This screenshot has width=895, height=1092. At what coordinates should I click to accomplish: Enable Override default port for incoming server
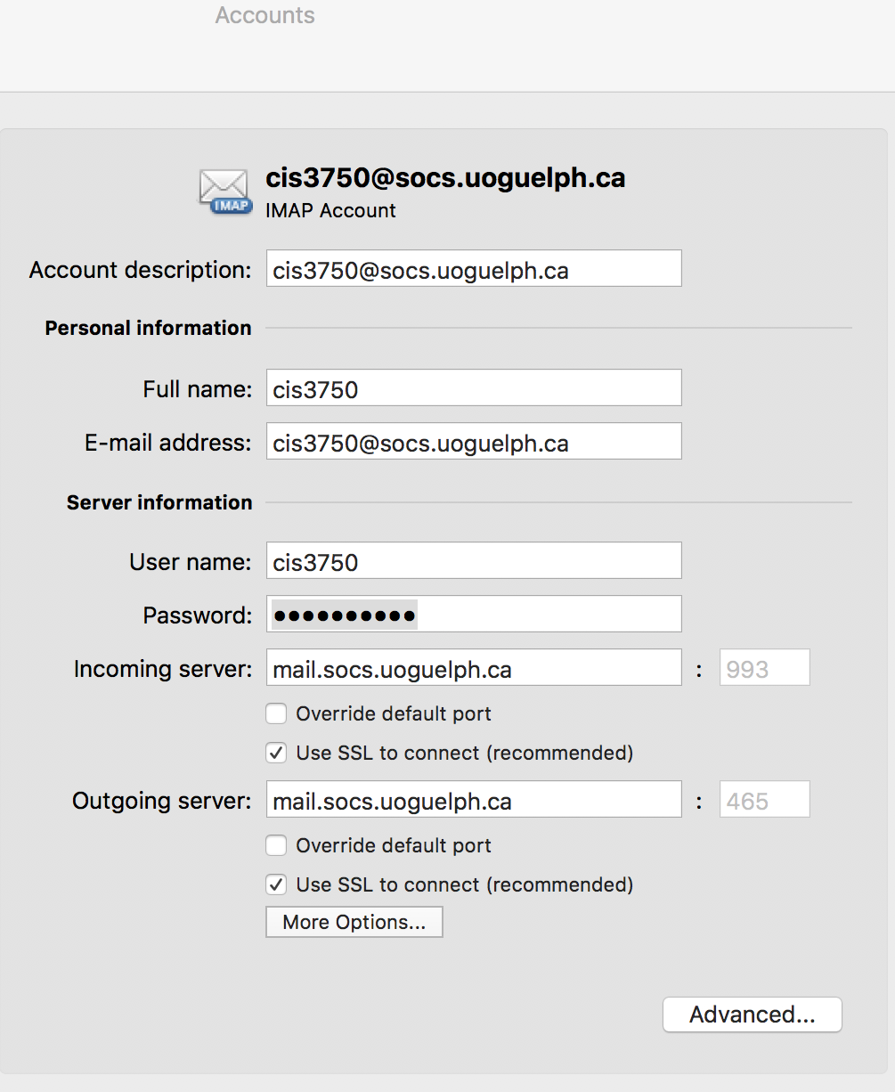pos(276,713)
